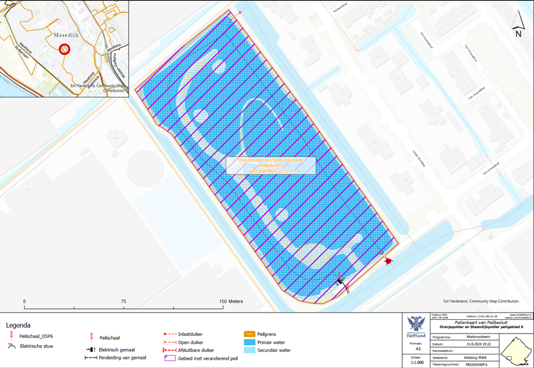Screen dimensions: 534x368
Task: Click the Elektrische stuw legend symbol
Action: point(10,346)
